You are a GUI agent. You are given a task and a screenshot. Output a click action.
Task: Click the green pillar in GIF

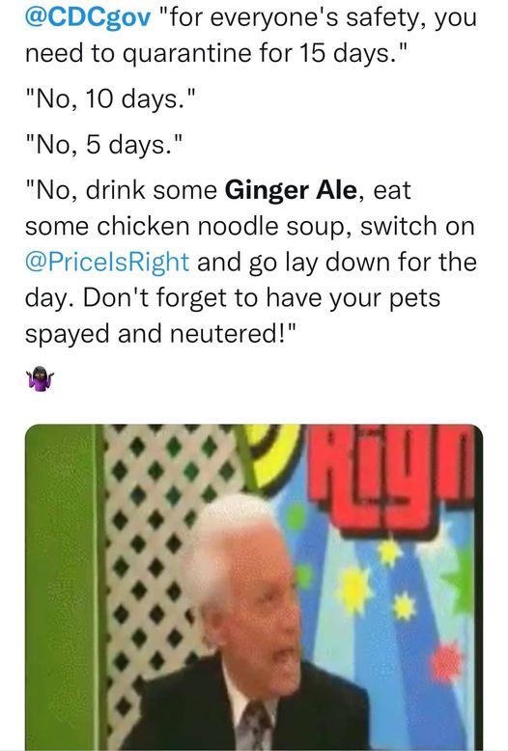63,587
